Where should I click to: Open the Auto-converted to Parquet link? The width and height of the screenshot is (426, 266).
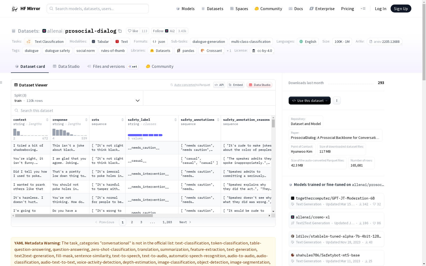click(190, 85)
